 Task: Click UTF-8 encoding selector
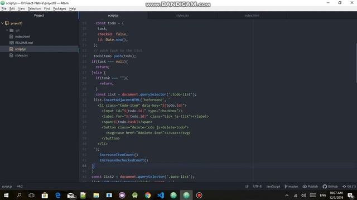point(257,187)
